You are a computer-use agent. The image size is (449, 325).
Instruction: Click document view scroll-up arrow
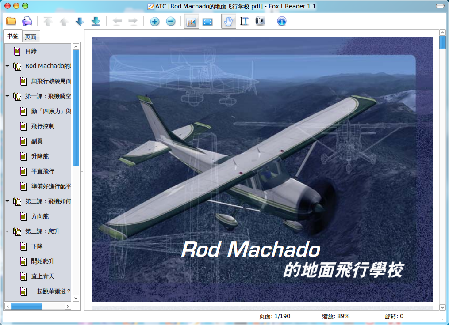click(442, 33)
